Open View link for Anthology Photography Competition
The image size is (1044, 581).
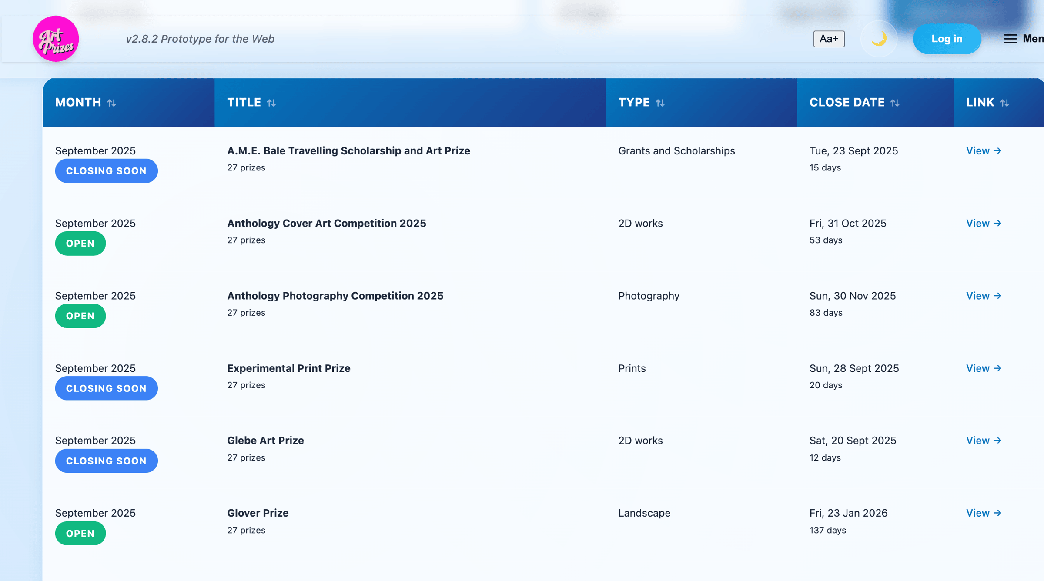click(984, 296)
